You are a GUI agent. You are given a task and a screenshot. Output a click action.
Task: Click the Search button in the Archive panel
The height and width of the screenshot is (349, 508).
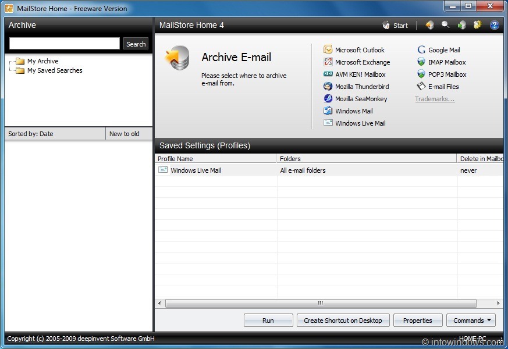point(136,44)
